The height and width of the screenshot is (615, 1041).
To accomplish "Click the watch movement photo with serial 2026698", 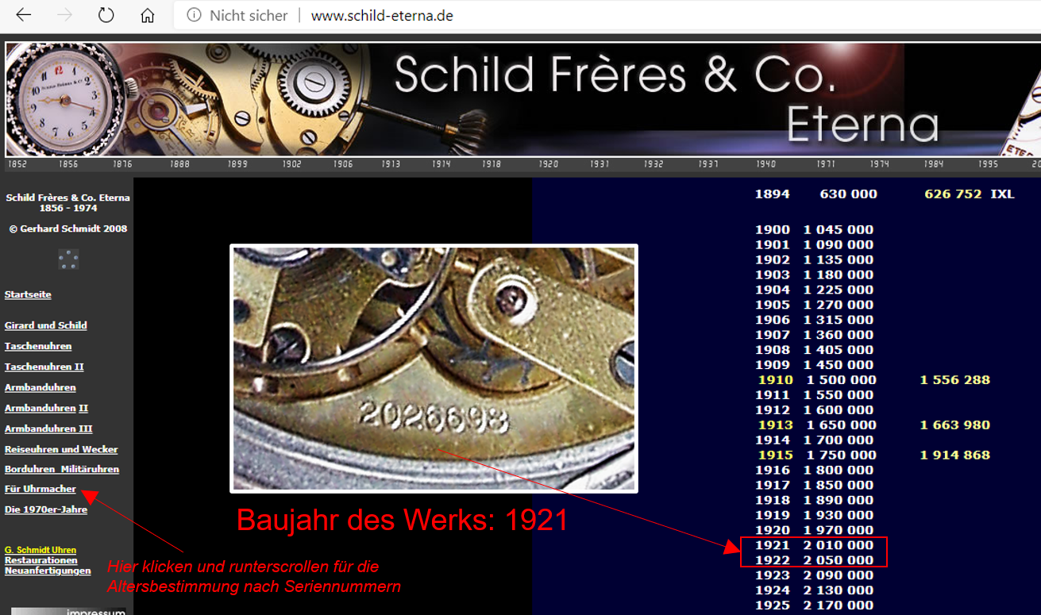I will (x=434, y=368).
